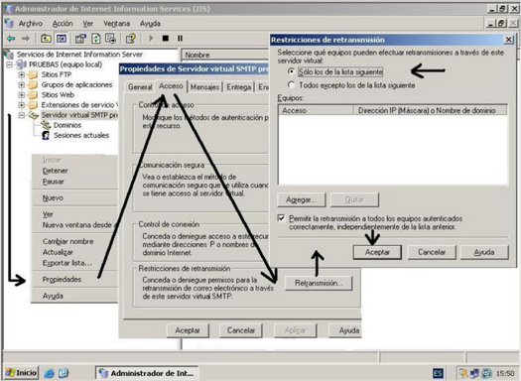Click the Sesiones actuales node icon

tap(46, 136)
